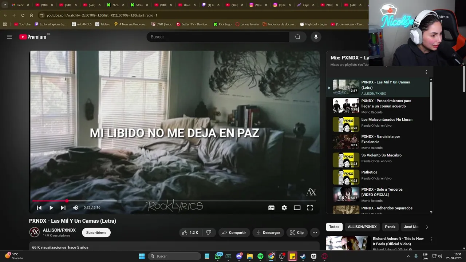Like the video with thumbs up

click(x=190, y=233)
